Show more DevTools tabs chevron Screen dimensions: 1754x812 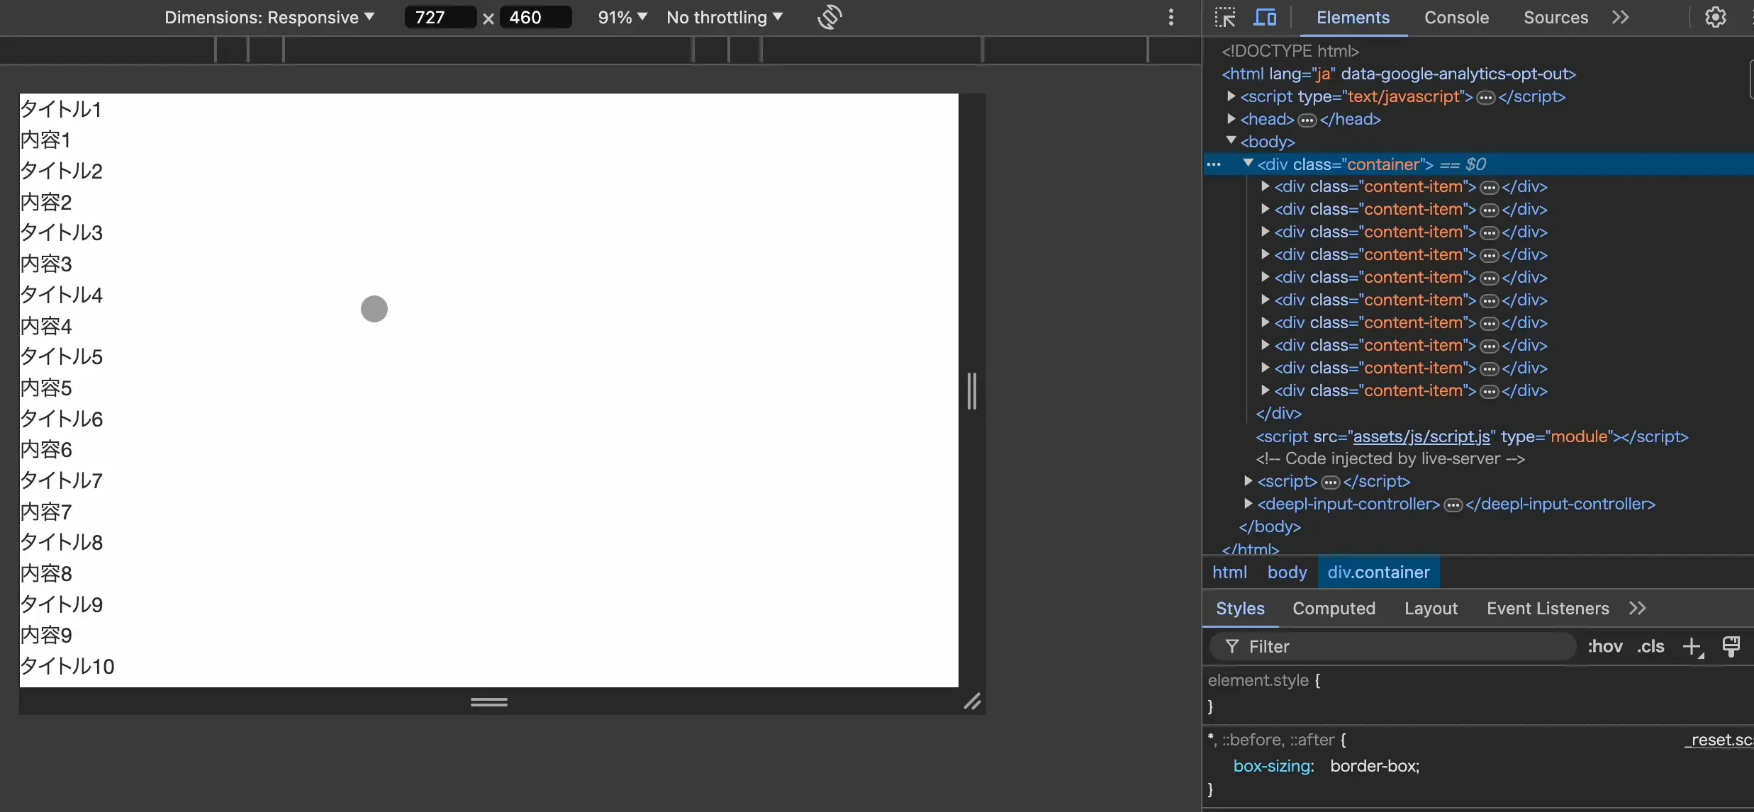tap(1621, 17)
